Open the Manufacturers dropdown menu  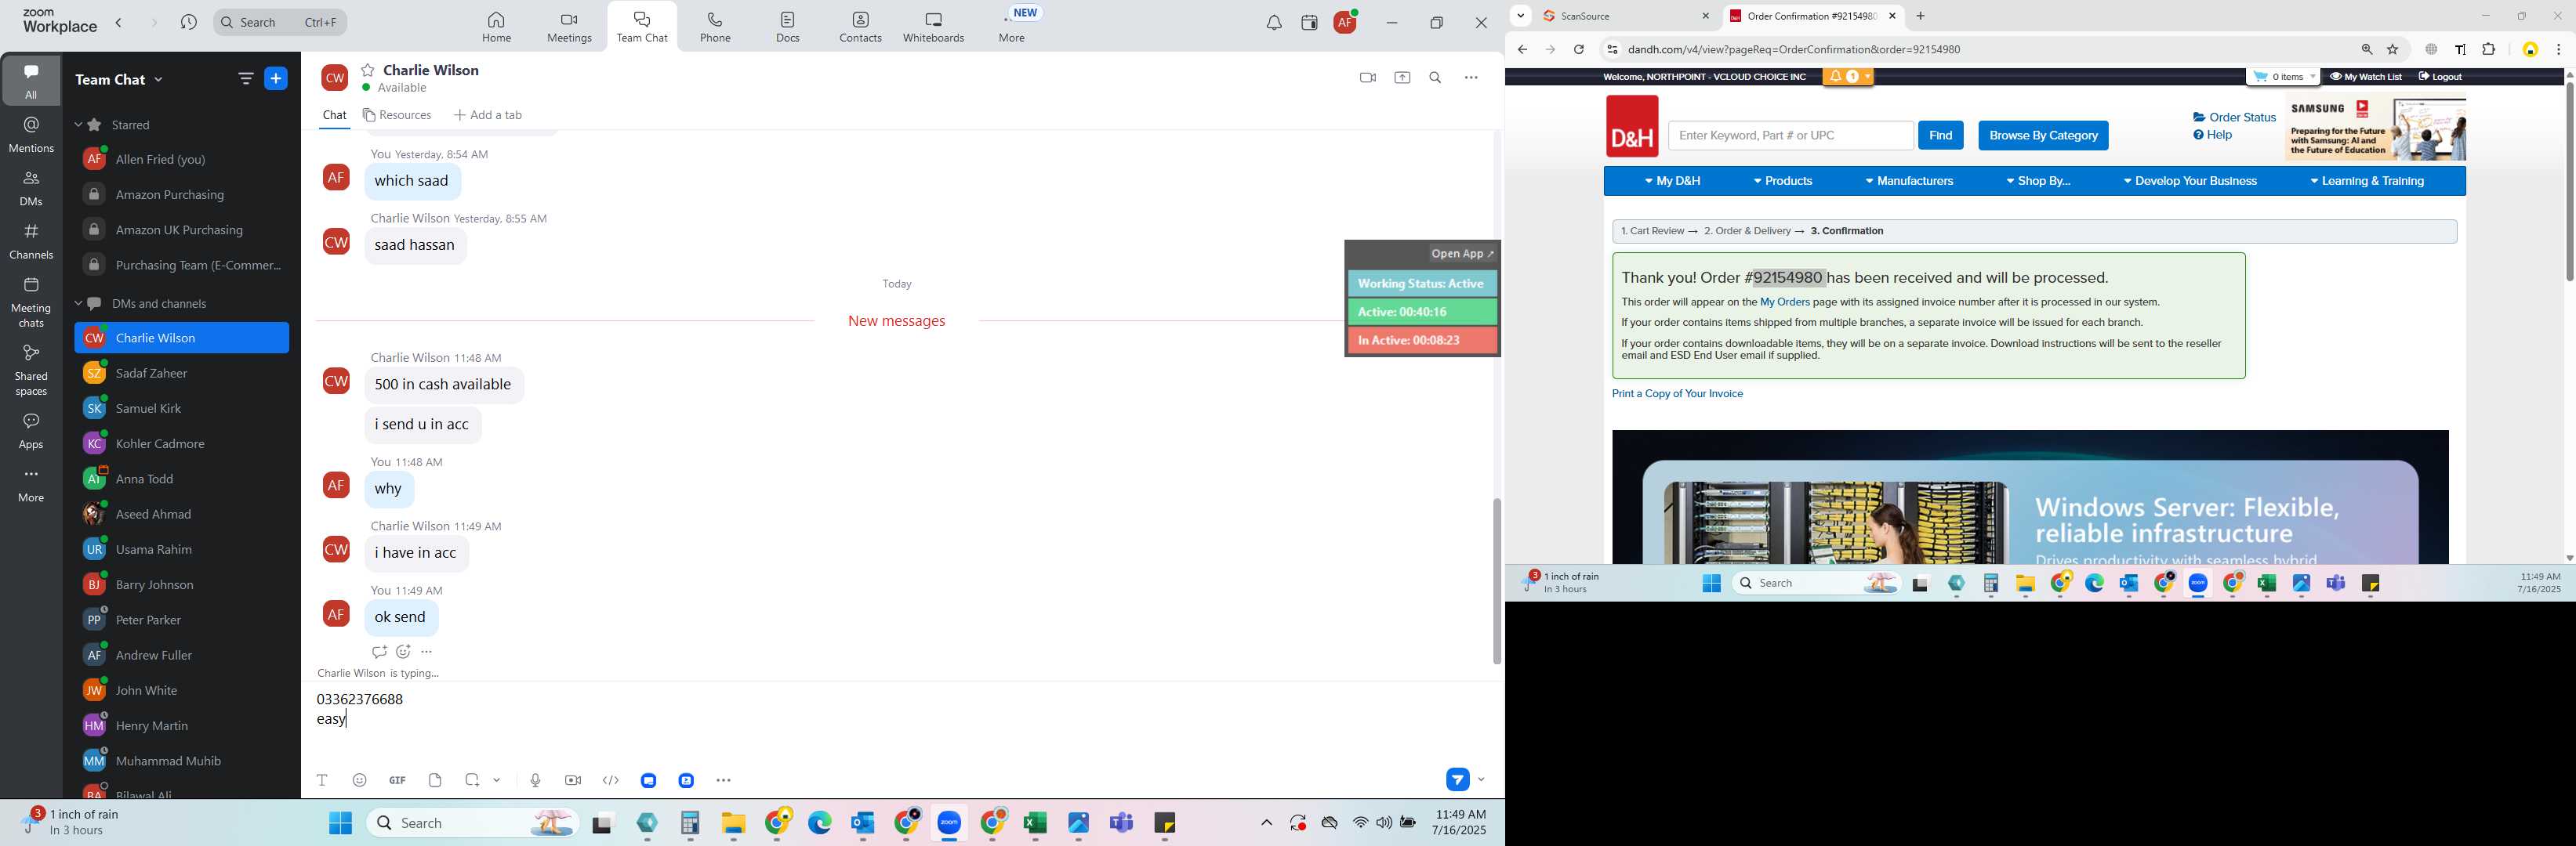(x=1909, y=182)
